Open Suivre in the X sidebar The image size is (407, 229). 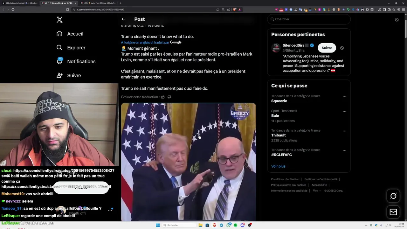pyautogui.click(x=69, y=75)
